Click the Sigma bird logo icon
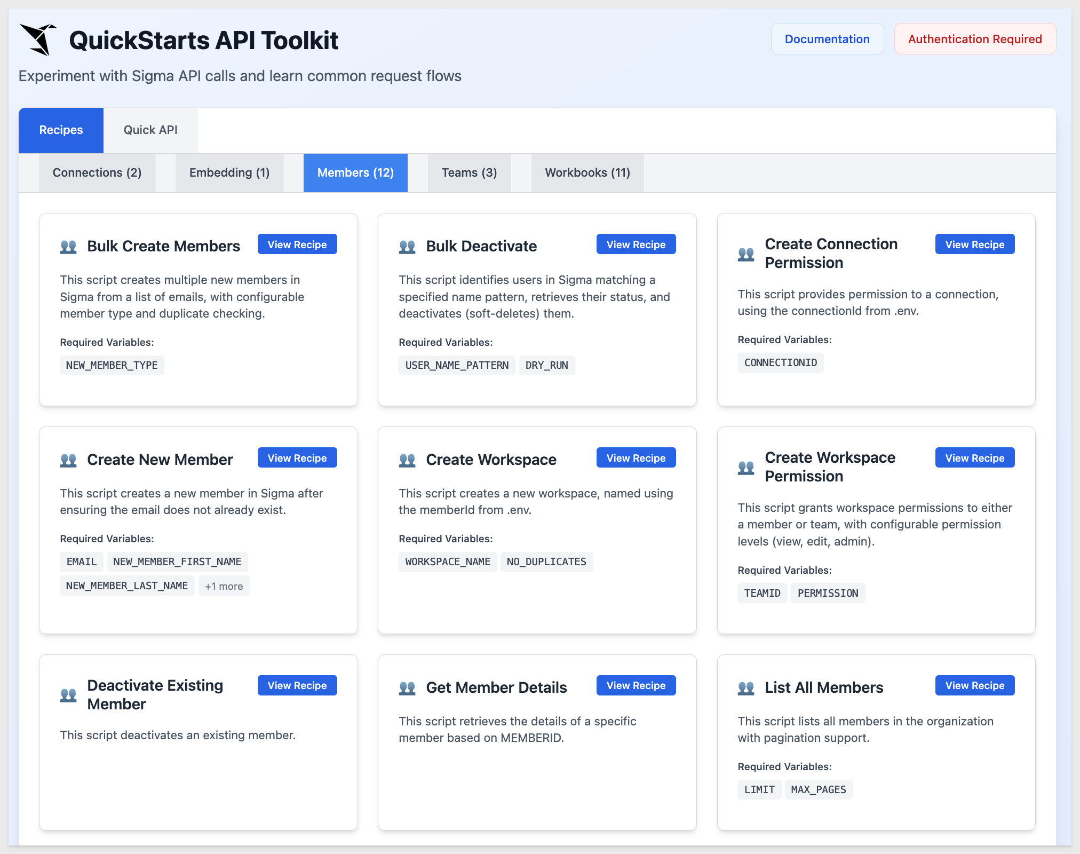Image resolution: width=1080 pixels, height=854 pixels. (38, 39)
